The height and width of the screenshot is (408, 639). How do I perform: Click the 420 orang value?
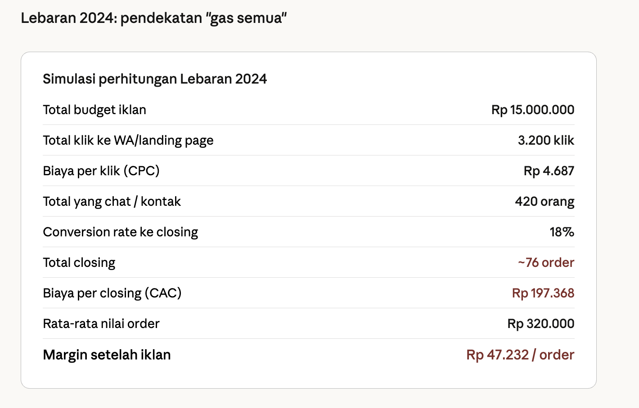[x=544, y=202]
